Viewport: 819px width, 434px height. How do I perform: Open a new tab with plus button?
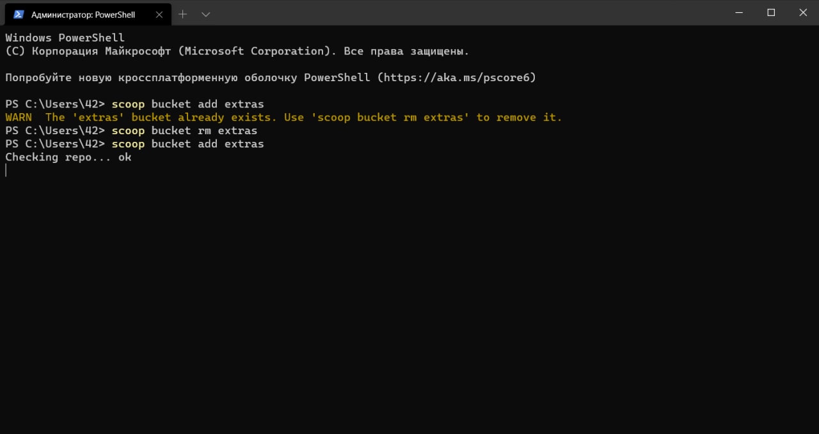pos(182,14)
